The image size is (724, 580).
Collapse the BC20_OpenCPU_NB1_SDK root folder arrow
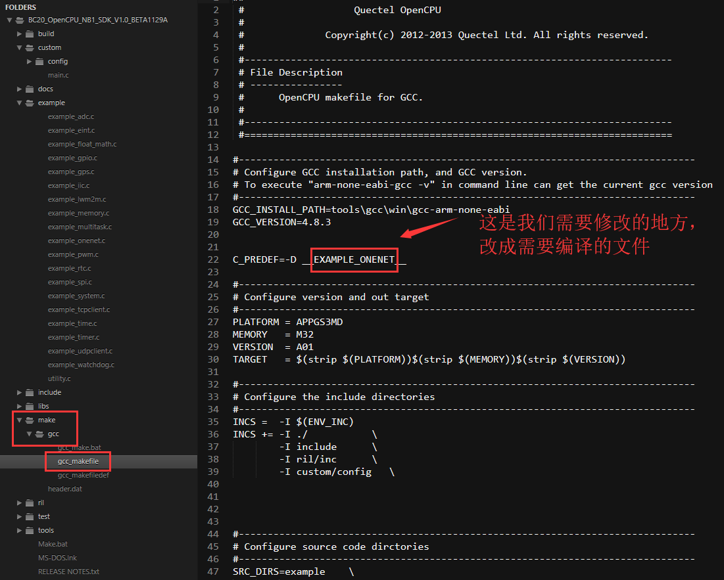[x=9, y=20]
